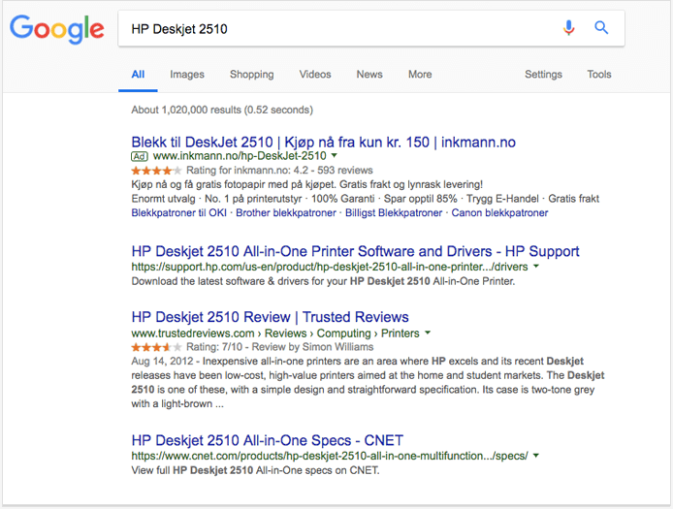The height and width of the screenshot is (509, 673).
Task: Open HP Deskjet 2510 Specs CNET result
Action: [267, 440]
